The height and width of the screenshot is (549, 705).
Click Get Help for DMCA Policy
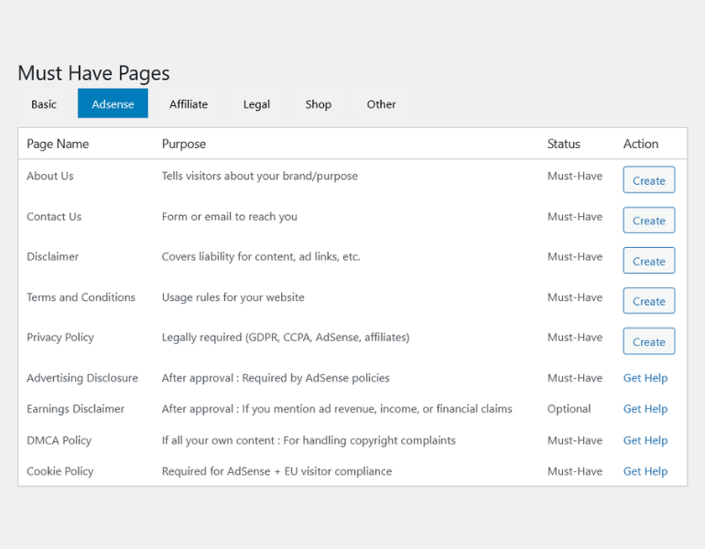pyautogui.click(x=645, y=440)
